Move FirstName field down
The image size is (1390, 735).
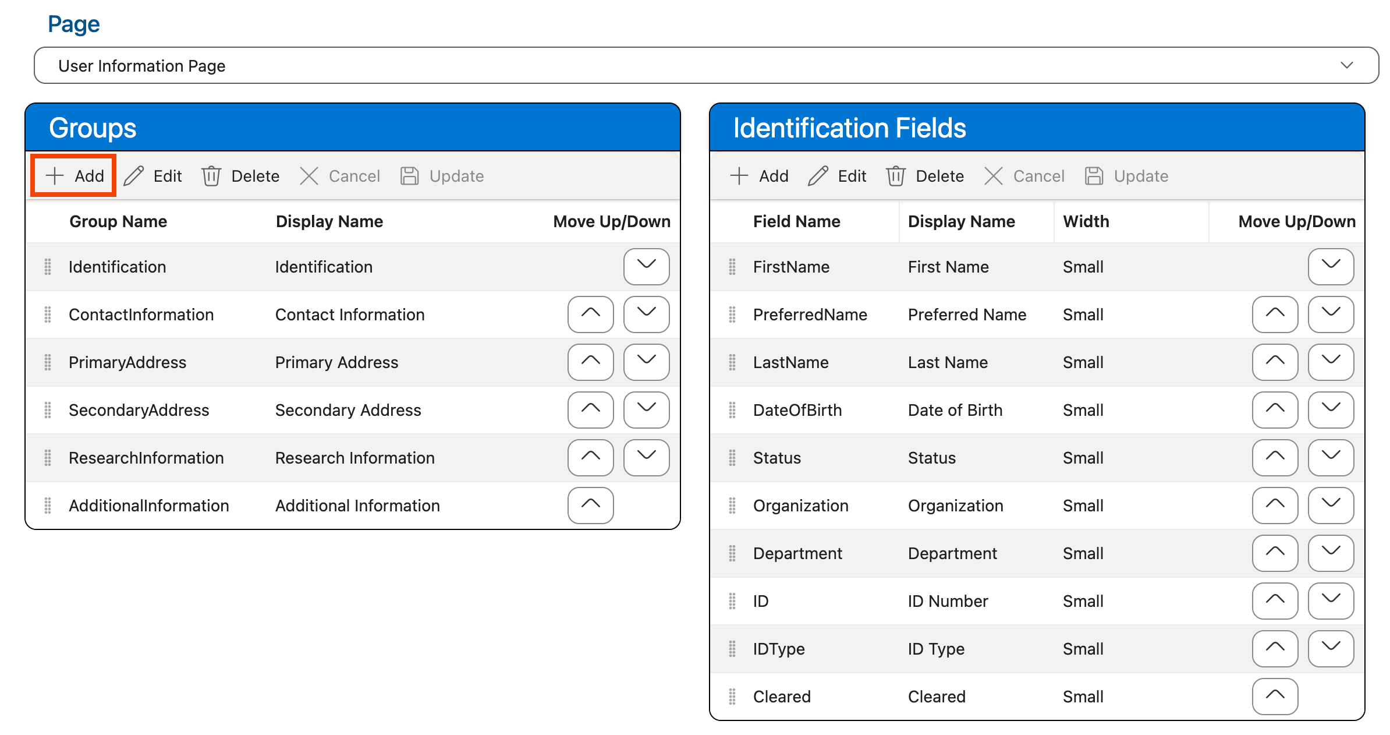1331,267
